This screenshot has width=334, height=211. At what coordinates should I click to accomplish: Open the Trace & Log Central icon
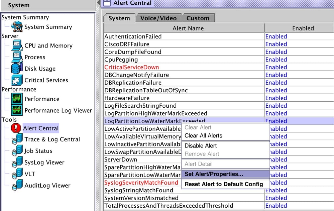click(17, 139)
